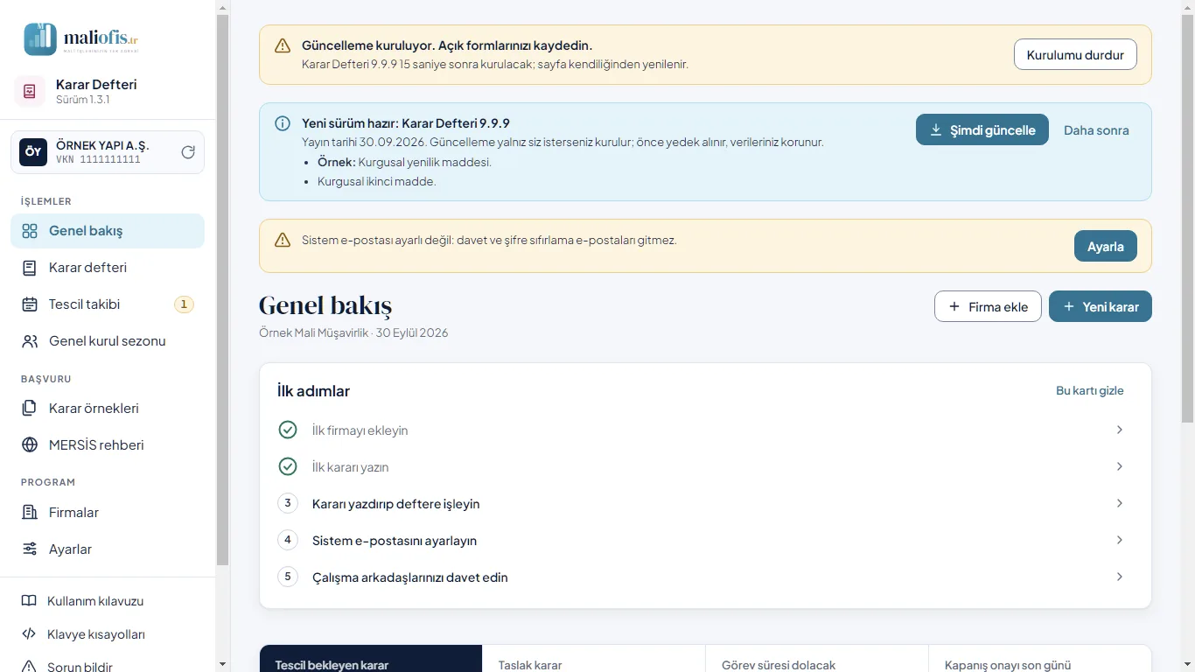Click the completed check for İlk firmayı ekleyin

pos(288,430)
